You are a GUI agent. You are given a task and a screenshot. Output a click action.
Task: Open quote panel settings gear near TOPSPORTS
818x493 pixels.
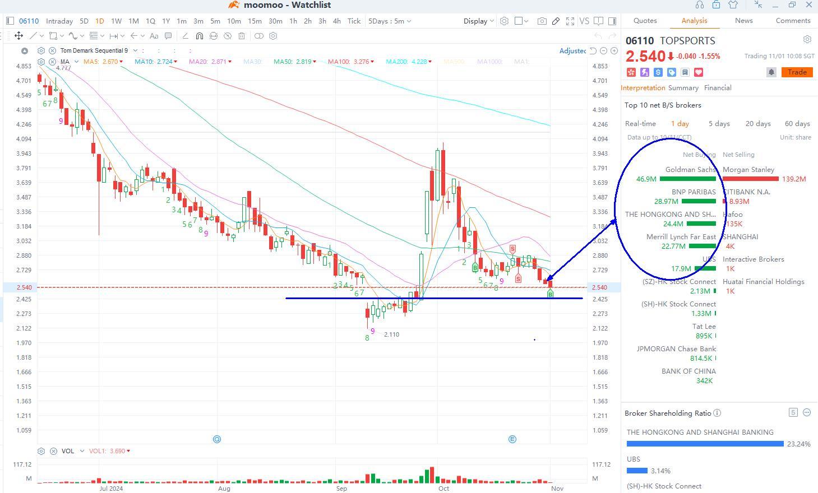click(807, 40)
